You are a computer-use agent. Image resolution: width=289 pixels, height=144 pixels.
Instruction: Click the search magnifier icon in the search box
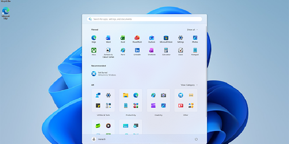pos(90,19)
